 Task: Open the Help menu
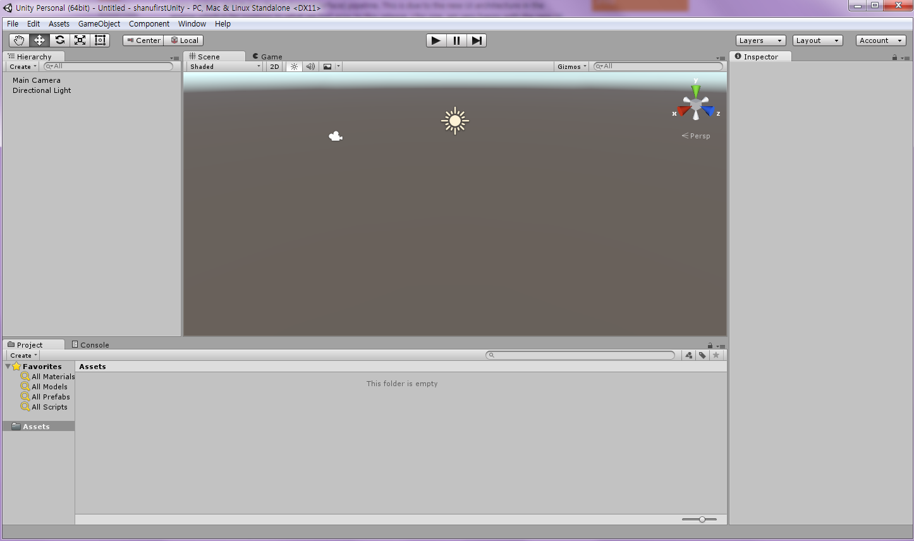pos(222,24)
